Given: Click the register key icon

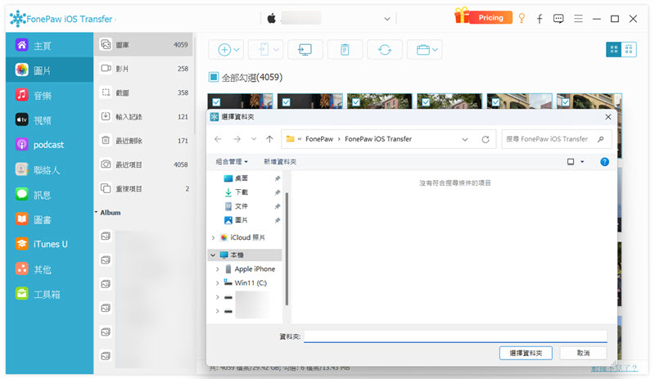Looking at the screenshot, I should coord(522,18).
